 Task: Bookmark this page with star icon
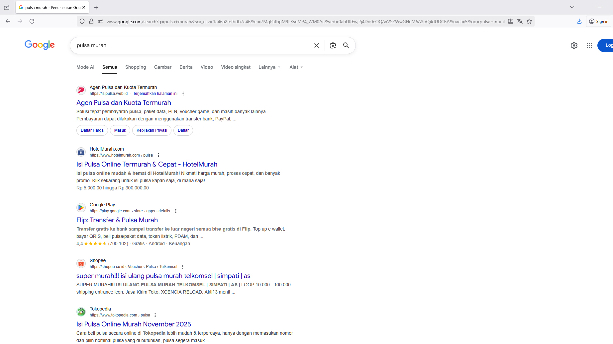(x=529, y=21)
